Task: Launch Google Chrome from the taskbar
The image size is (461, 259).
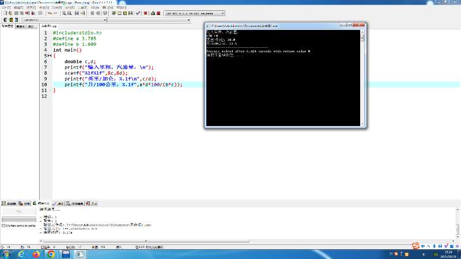Action: 51,254
